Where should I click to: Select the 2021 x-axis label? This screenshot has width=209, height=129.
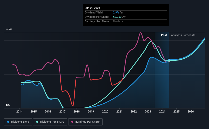pos(119,111)
